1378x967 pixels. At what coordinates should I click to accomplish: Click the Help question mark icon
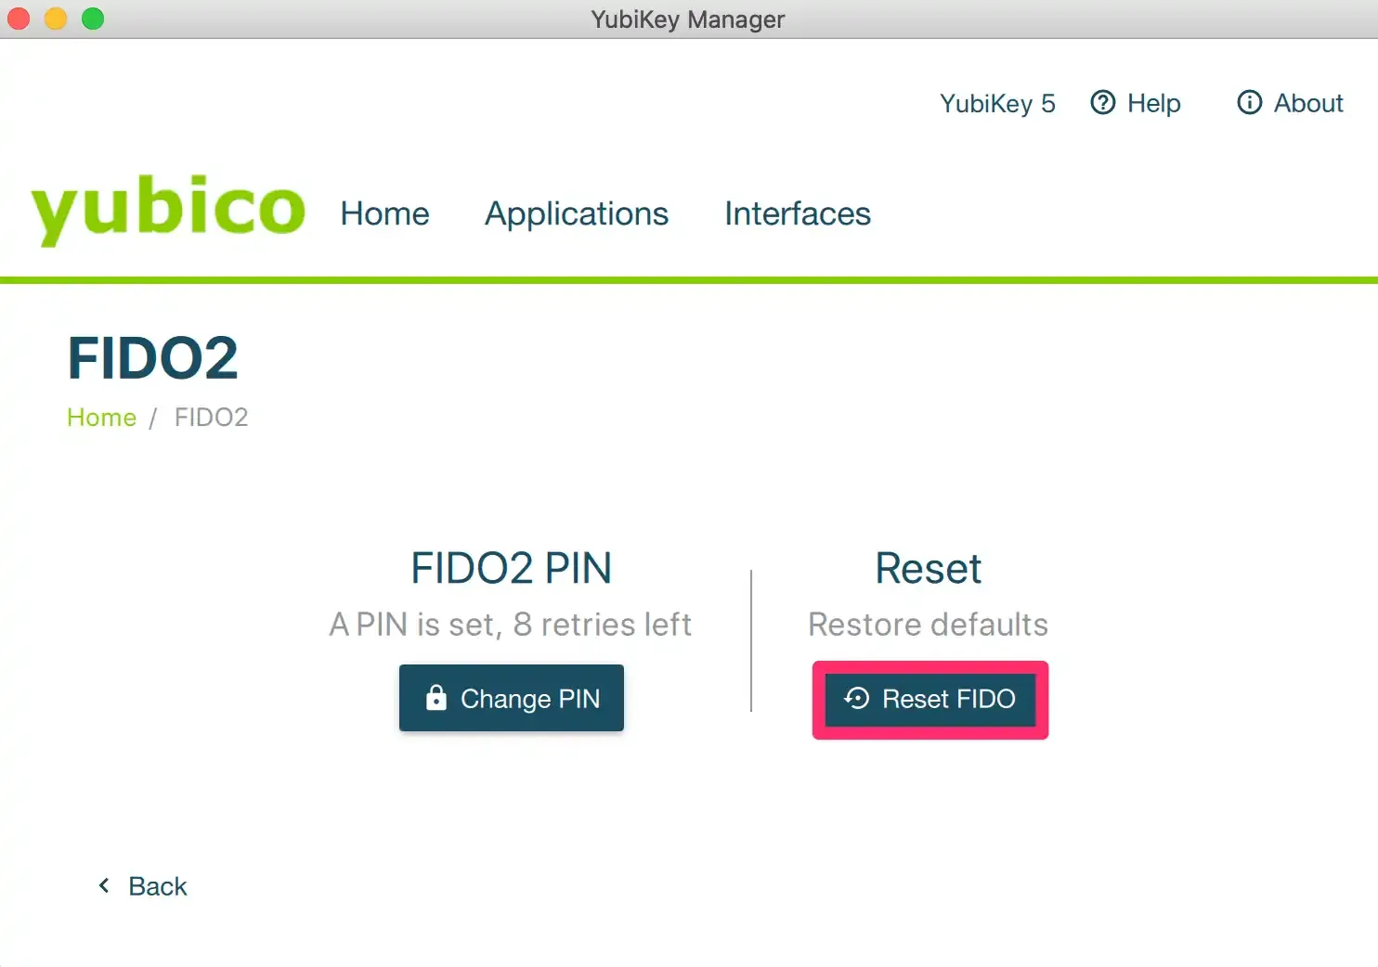pyautogui.click(x=1102, y=103)
